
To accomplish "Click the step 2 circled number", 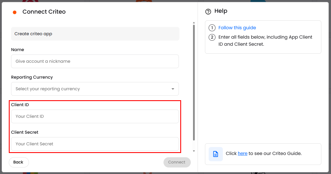I will [212, 37].
